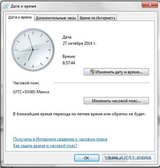The image size is (160, 168).
Task: Click the calendar-clock icon in title bar
Action: [6, 6]
